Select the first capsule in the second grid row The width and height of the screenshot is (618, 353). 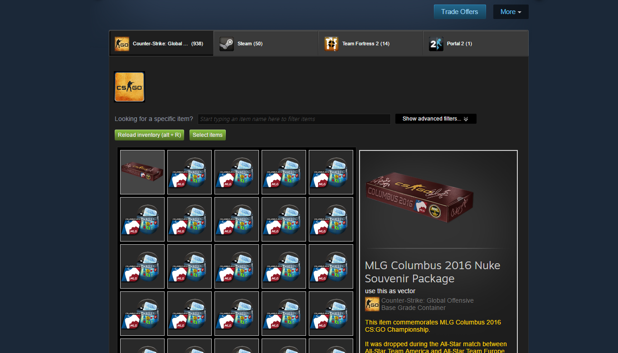(142, 219)
